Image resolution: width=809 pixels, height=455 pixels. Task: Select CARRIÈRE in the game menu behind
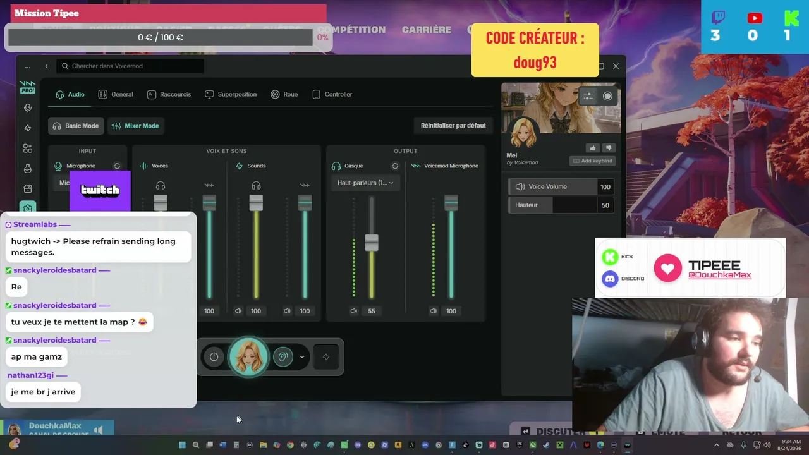[427, 30]
